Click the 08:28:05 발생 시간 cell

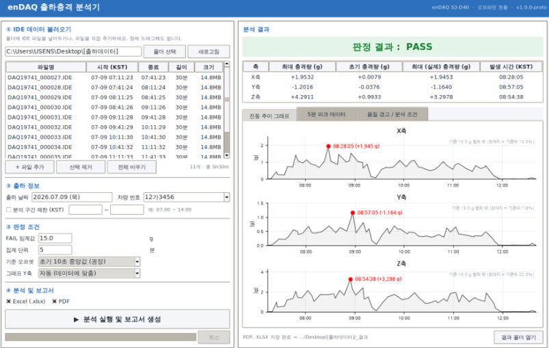pyautogui.click(x=511, y=77)
